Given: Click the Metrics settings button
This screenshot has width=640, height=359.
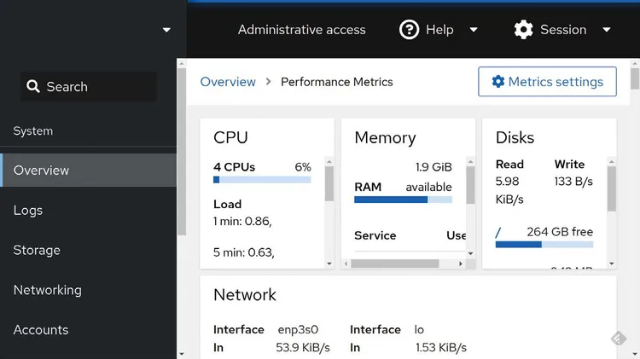Looking at the screenshot, I should click(x=547, y=82).
